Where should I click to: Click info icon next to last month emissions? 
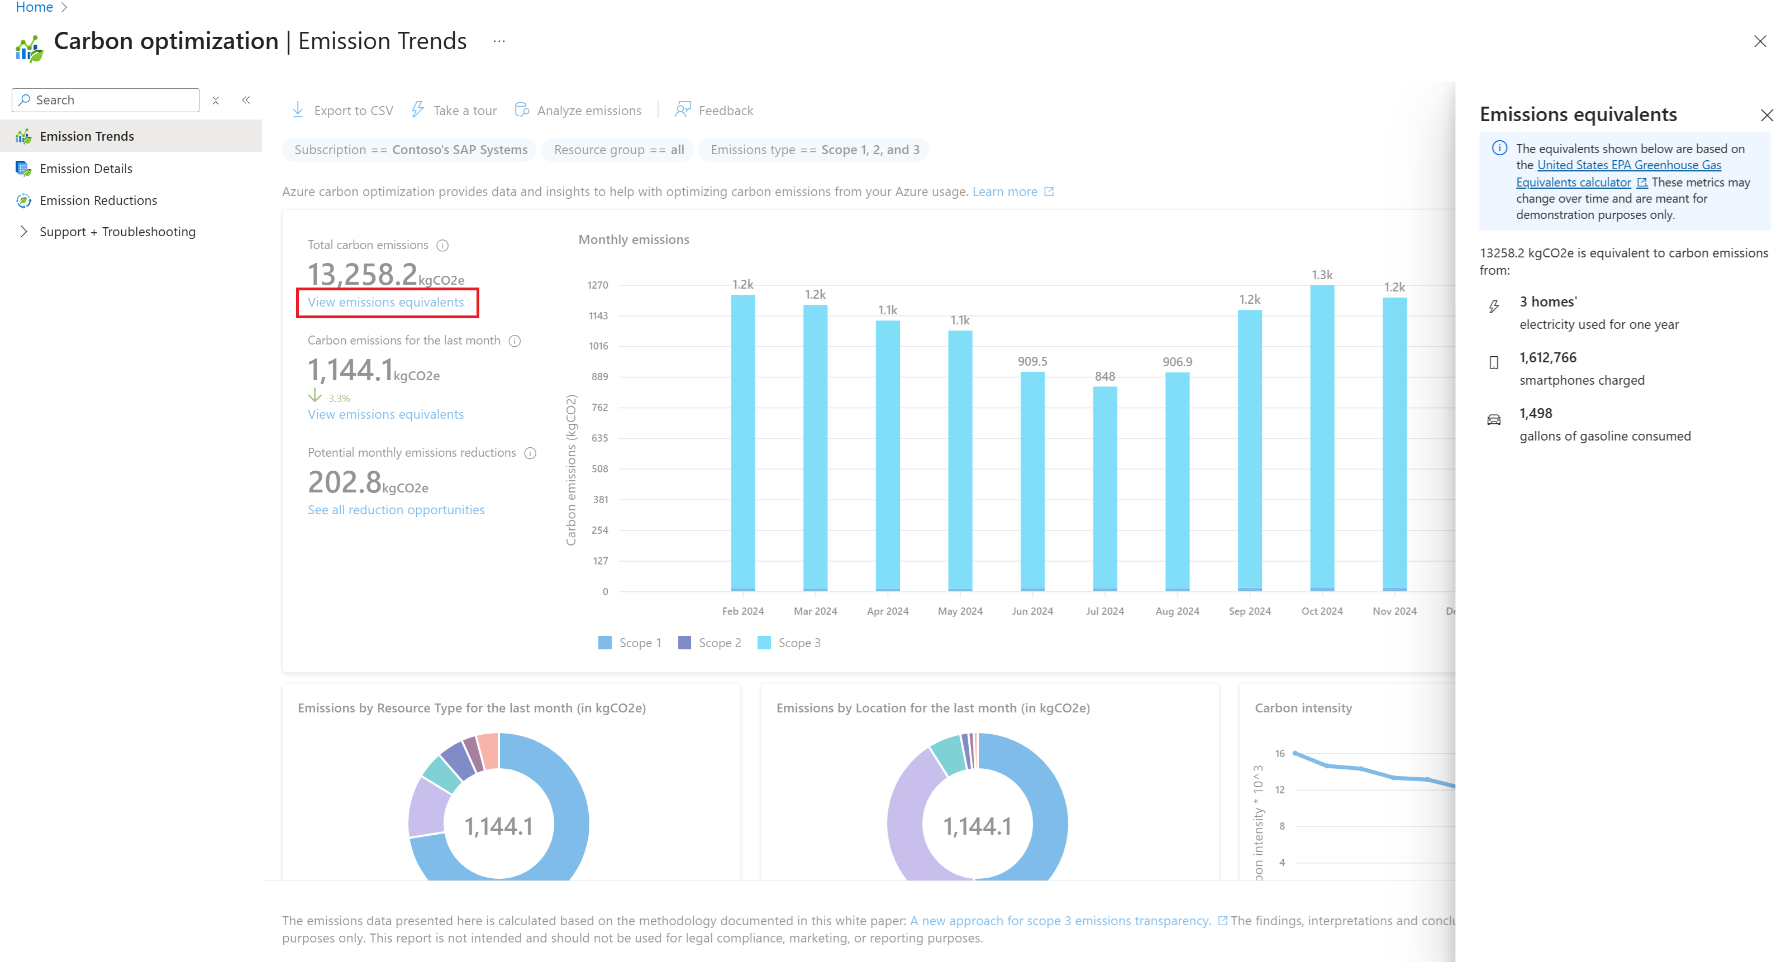click(515, 341)
